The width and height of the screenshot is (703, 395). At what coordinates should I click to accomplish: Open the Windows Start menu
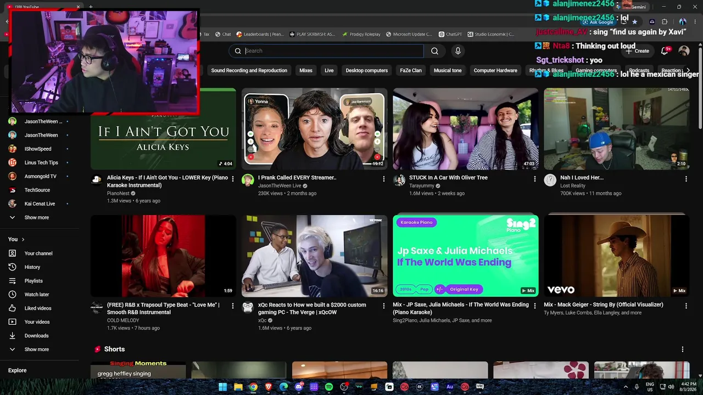click(223, 387)
